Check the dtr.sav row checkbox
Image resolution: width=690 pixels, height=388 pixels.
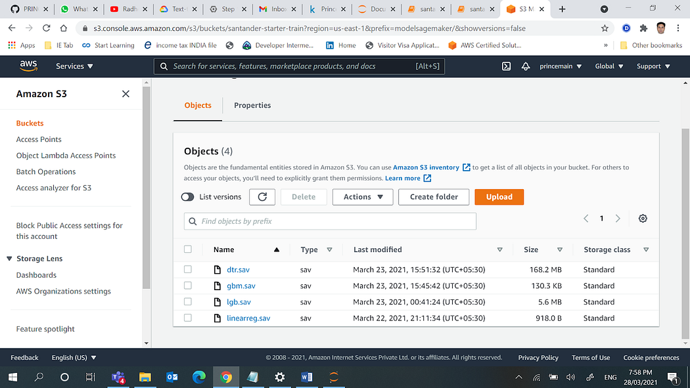(x=188, y=269)
